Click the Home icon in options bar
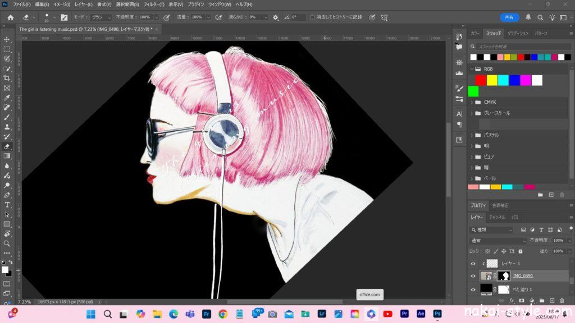This screenshot has width=575, height=323. click(x=10, y=17)
